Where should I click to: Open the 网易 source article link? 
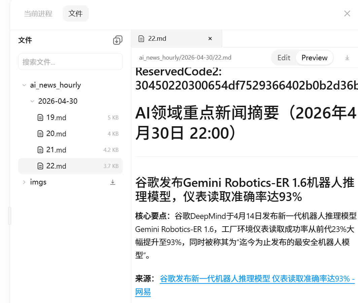[245, 285]
